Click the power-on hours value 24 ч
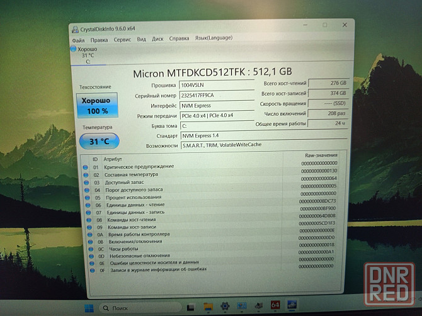Image resolution: width=422 pixels, height=316 pixels. 328,123
